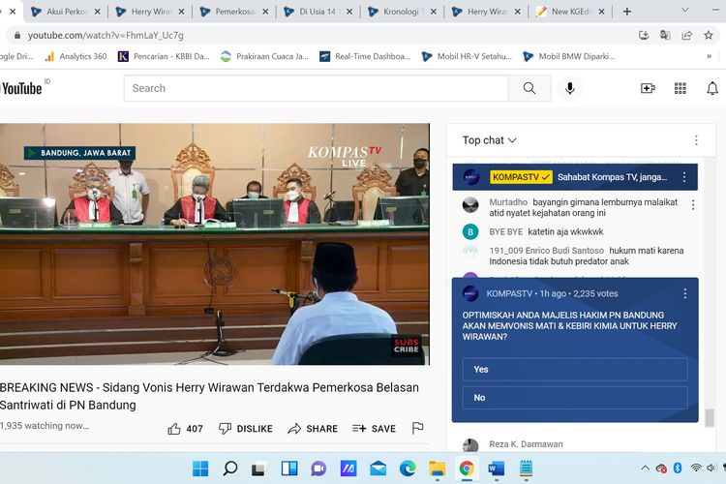Image resolution: width=726 pixels, height=484 pixels.
Task: Open Mobil HR-V Setahu bookmark
Action: click(468, 56)
